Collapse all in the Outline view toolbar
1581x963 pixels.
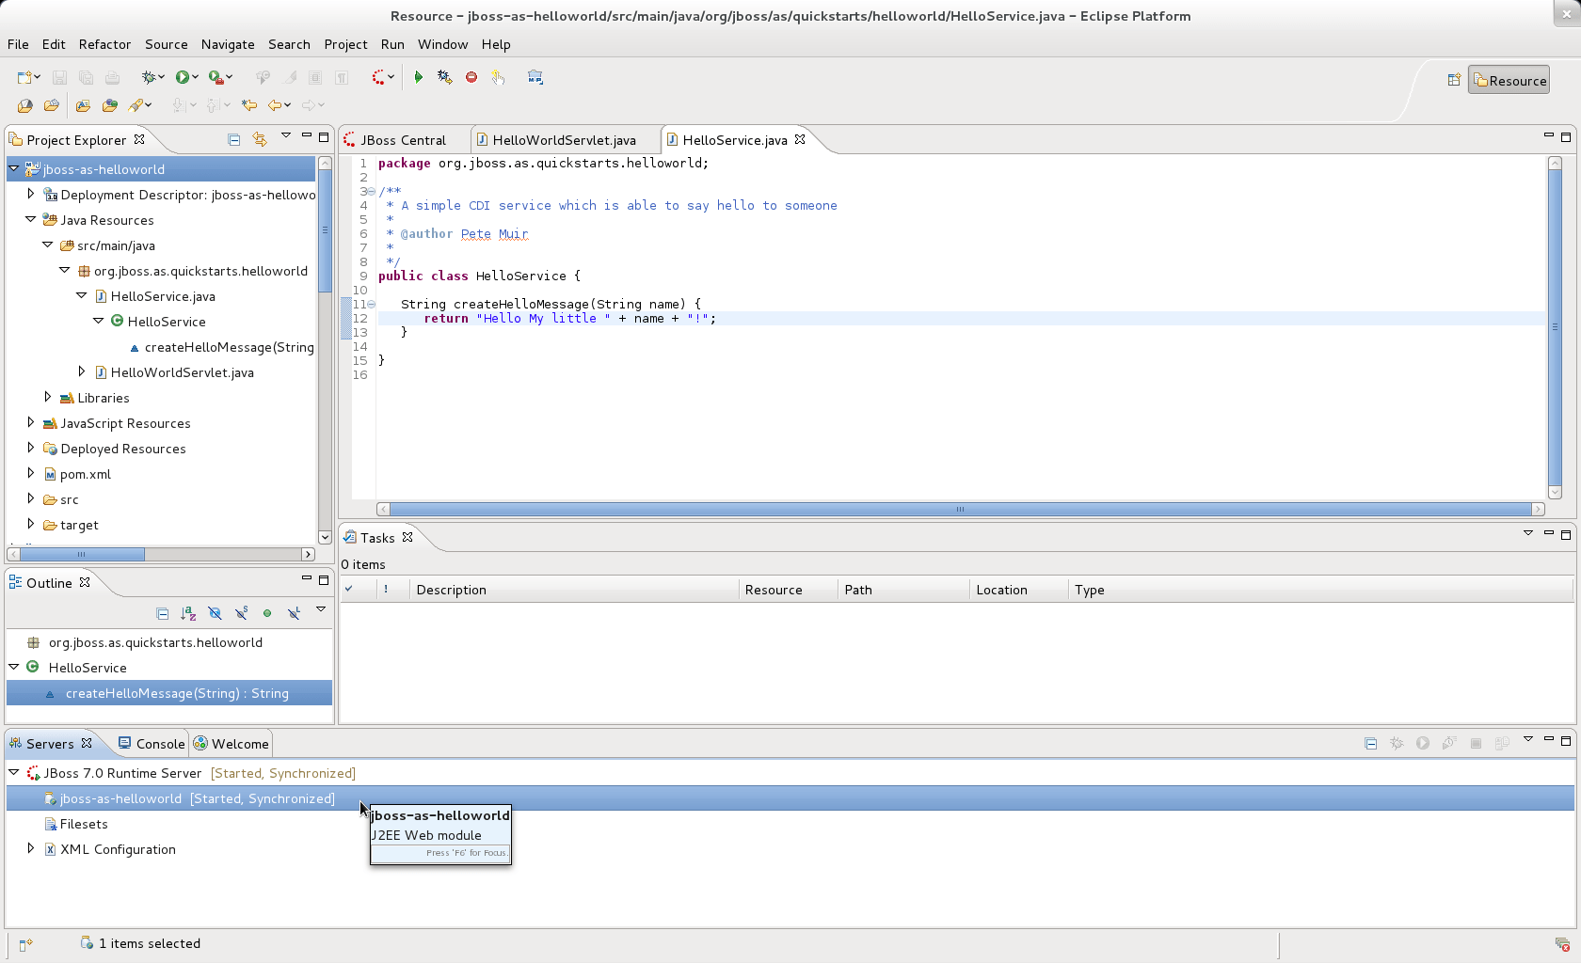tap(162, 613)
